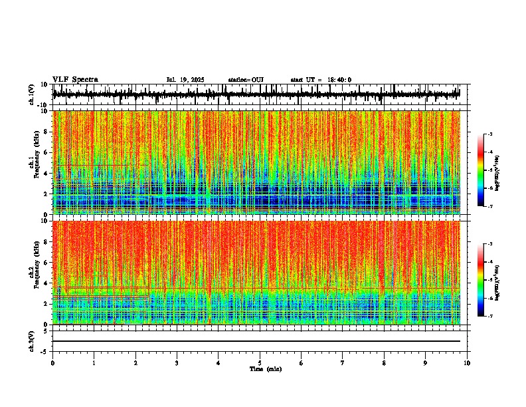
Task: Click time axis tick label "3"
Action: [177, 363]
